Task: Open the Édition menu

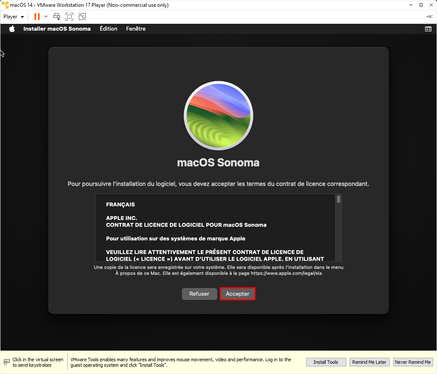Action: (x=109, y=29)
